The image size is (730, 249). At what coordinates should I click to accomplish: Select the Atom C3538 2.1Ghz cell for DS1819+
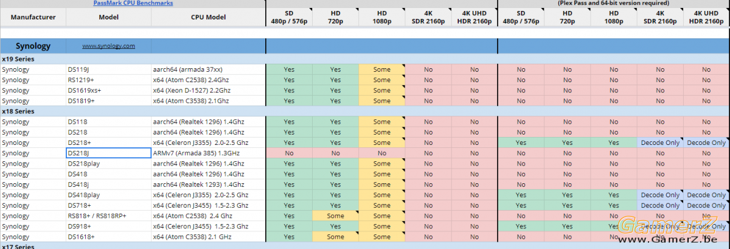coord(208,100)
